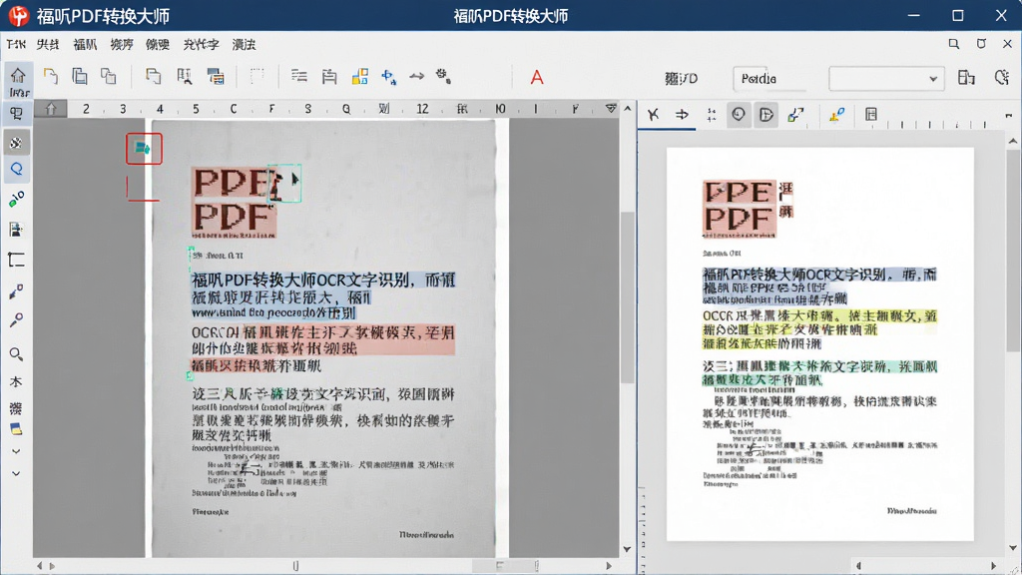Click the column layout icon in the right pane toolbar
The image size is (1022, 575).
pyautogui.click(x=870, y=115)
